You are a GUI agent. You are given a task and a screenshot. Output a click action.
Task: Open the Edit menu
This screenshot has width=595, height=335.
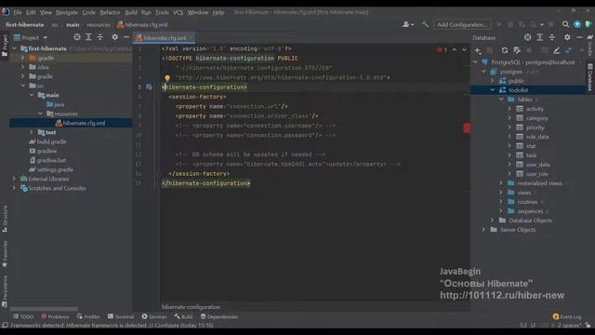[x=31, y=12]
